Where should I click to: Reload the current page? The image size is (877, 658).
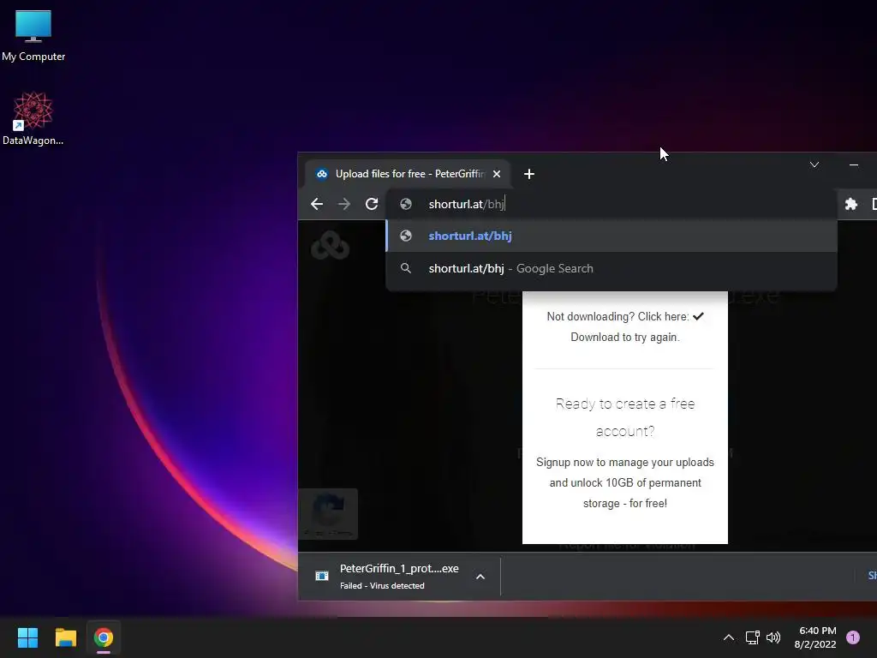(372, 204)
